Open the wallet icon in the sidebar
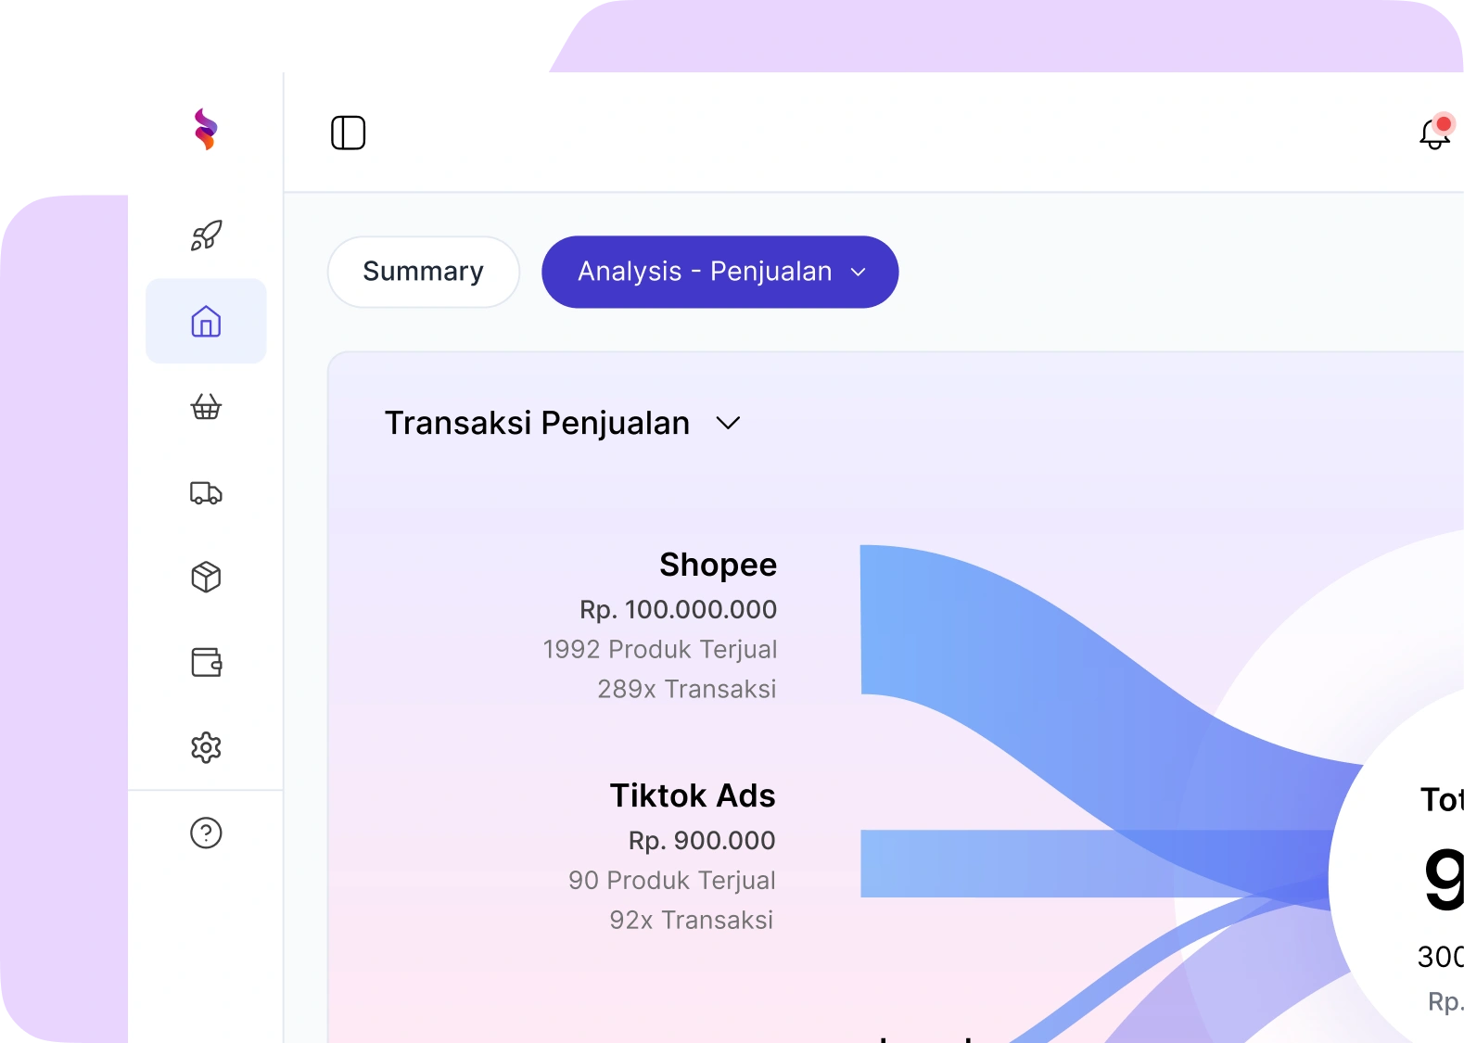The width and height of the screenshot is (1464, 1043). pos(206,662)
